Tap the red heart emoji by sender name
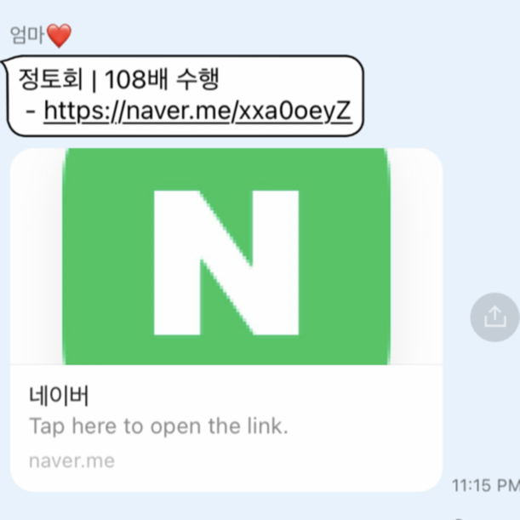Viewport: 520px width, 520px height. (x=59, y=36)
